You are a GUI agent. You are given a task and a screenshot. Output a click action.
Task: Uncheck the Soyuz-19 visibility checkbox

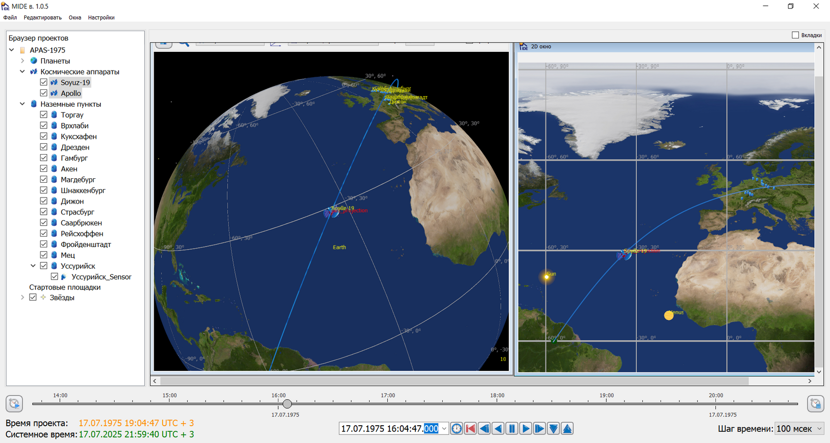point(43,82)
